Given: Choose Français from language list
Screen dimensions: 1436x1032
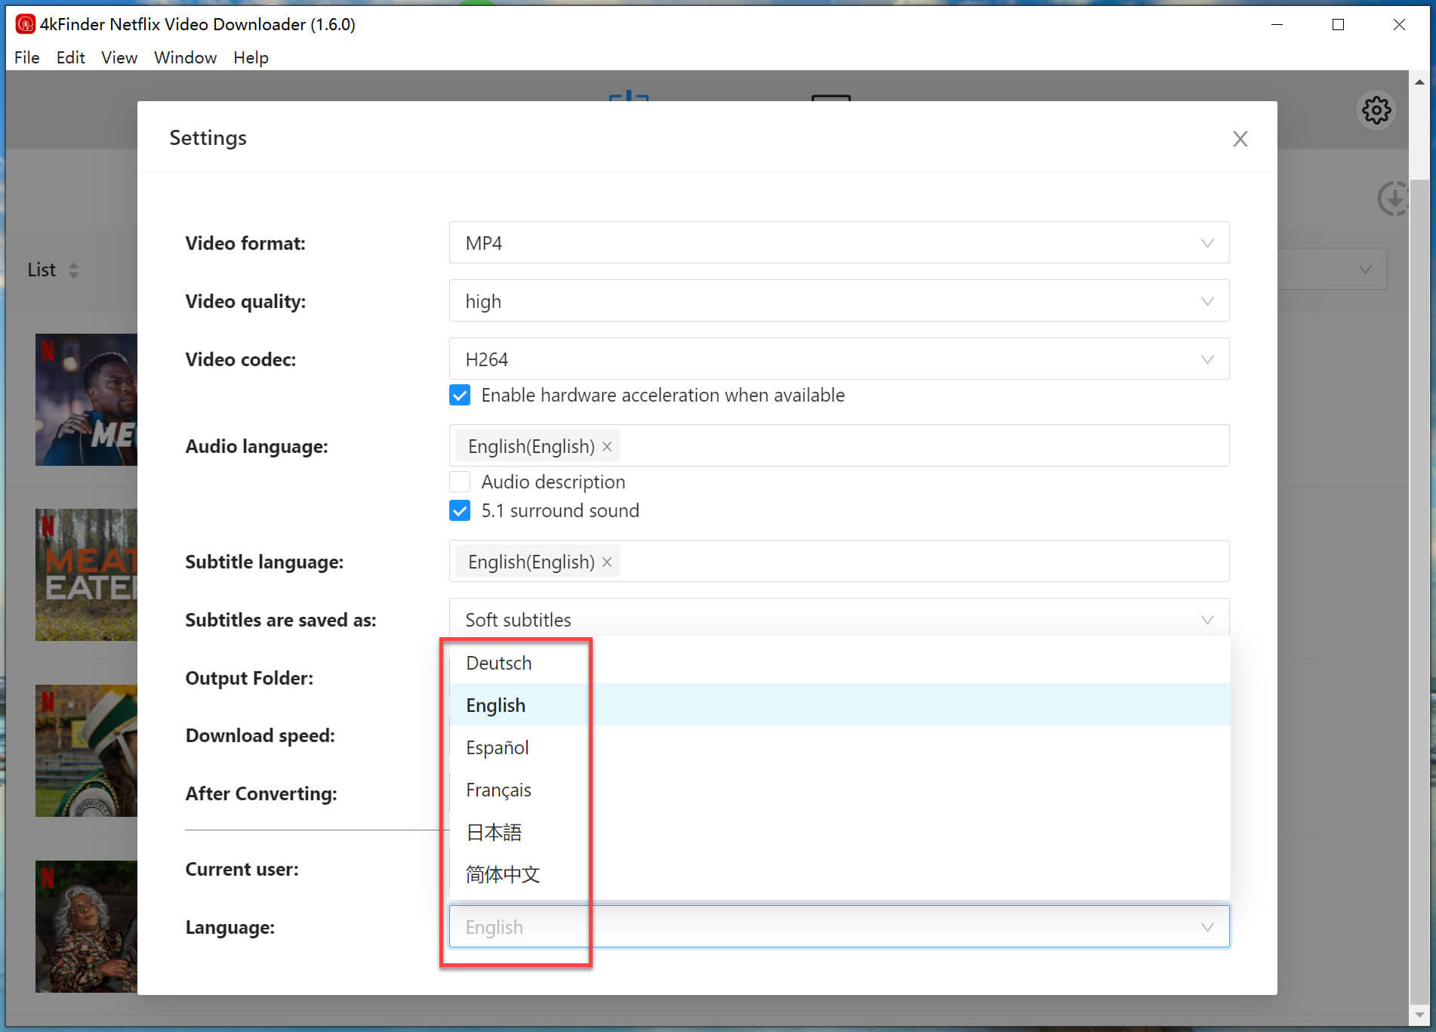Looking at the screenshot, I should coord(840,790).
